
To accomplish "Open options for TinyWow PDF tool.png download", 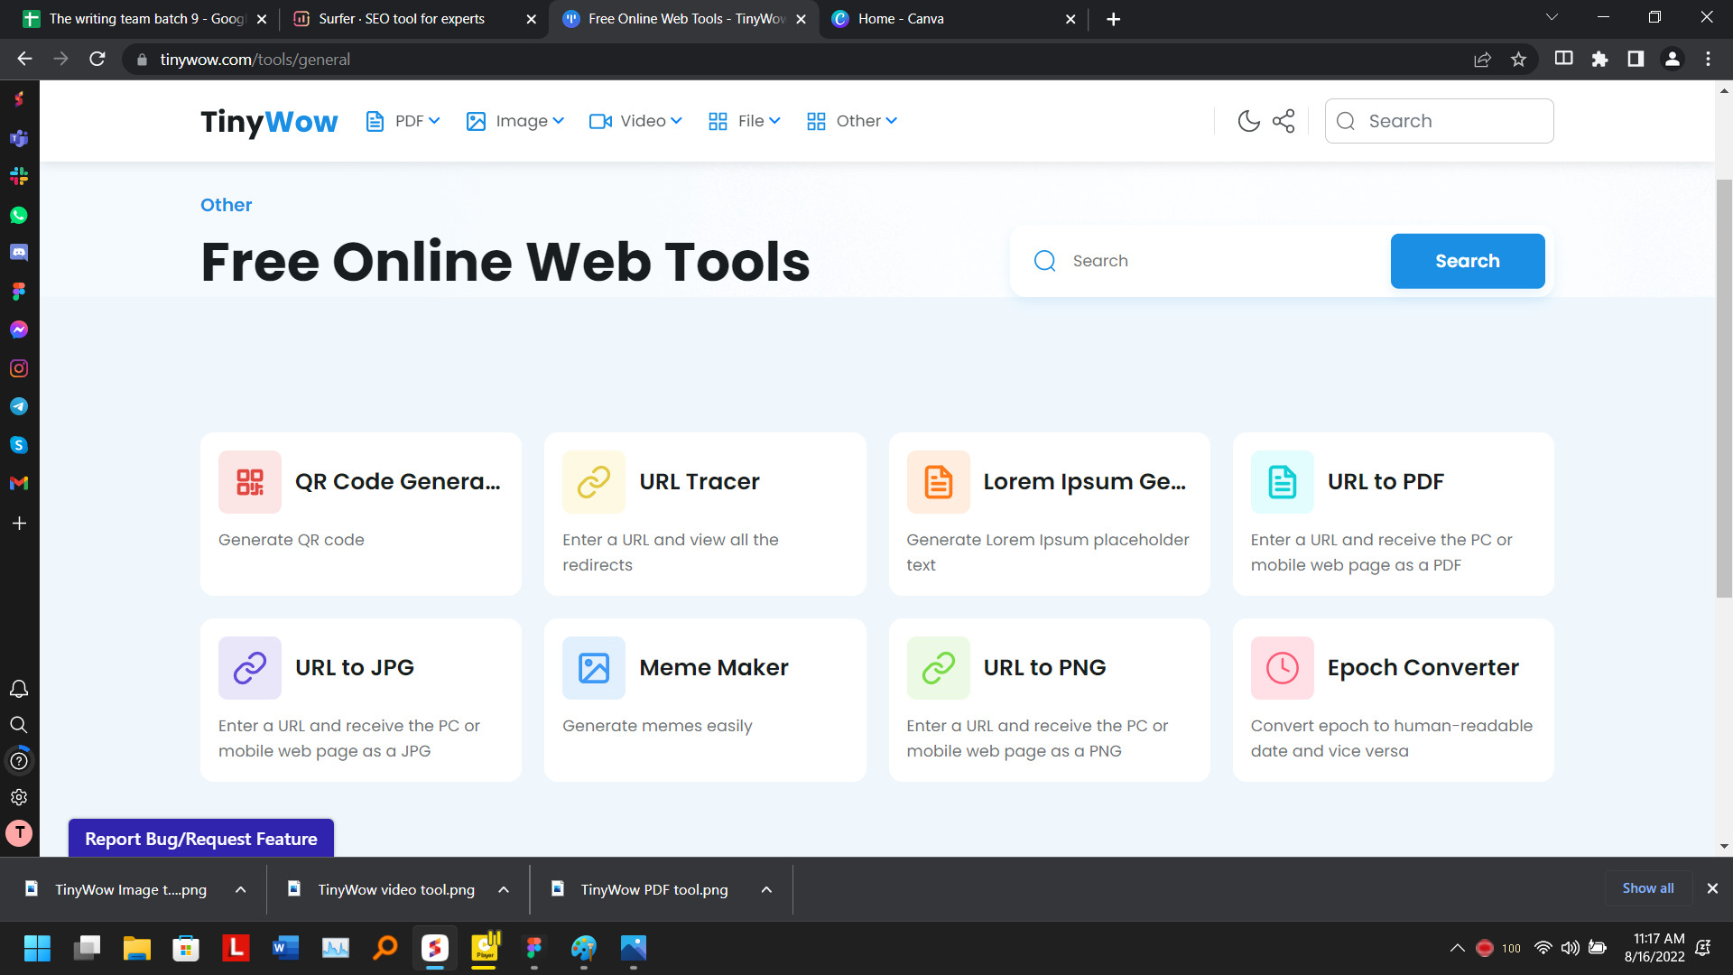I will click(766, 890).
